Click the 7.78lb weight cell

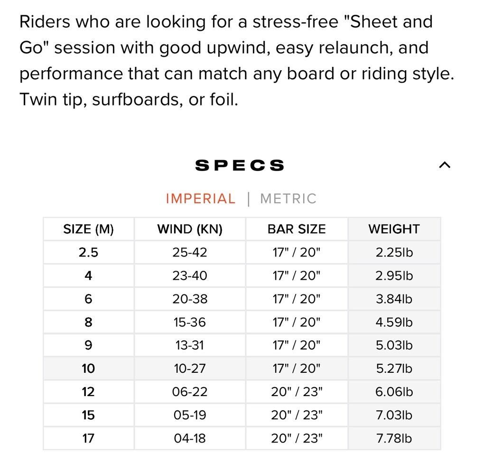click(394, 438)
